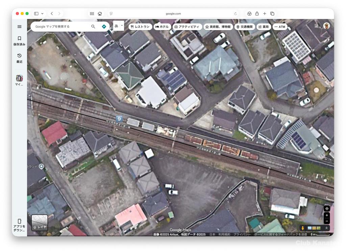Click the search magnifier icon
Image resolution: width=346 pixels, height=252 pixels.
93,27
